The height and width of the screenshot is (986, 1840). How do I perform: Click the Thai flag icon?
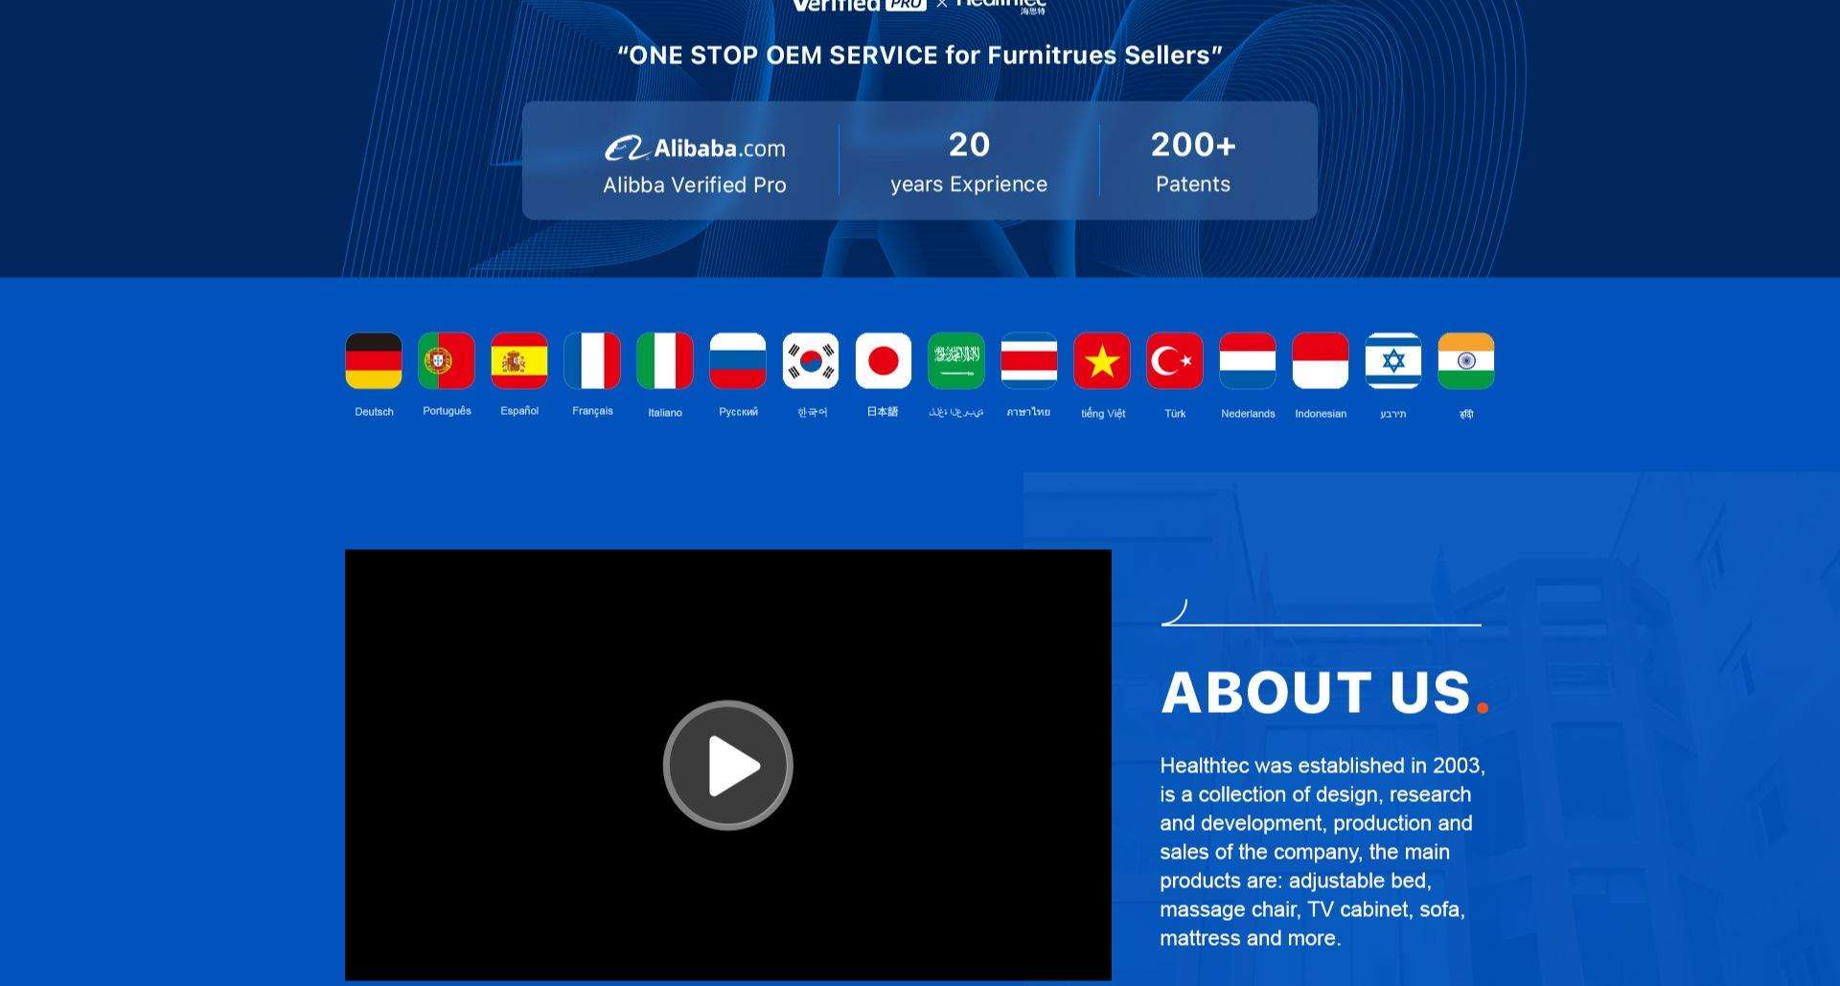[1029, 361]
